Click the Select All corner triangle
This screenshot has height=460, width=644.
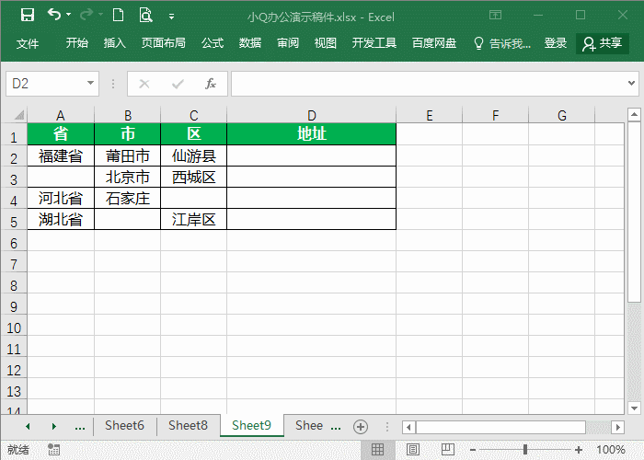[x=19, y=115]
